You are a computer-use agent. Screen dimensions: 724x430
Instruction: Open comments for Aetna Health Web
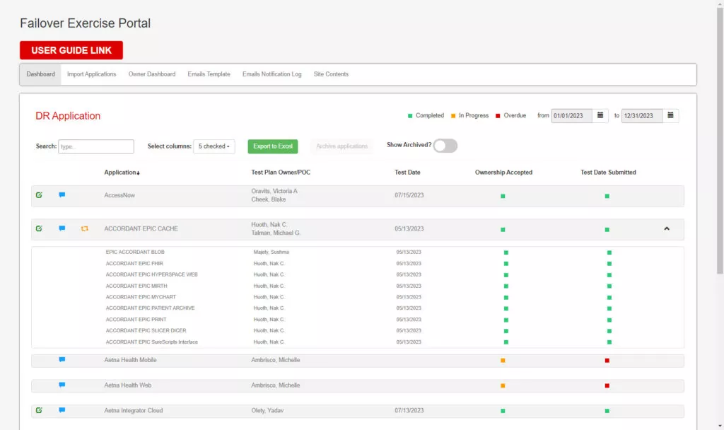[62, 385]
